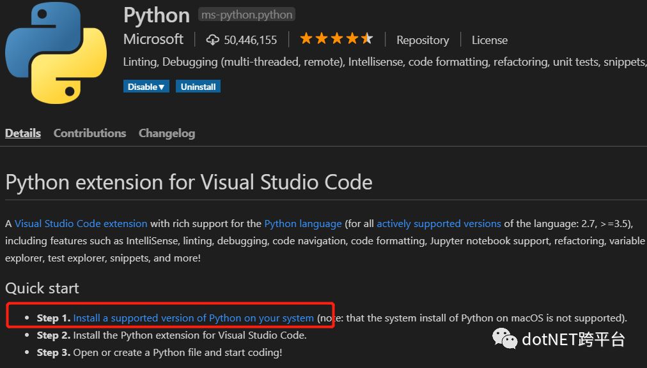Click the 50,446,155 install count
647x368 pixels.
tap(250, 40)
